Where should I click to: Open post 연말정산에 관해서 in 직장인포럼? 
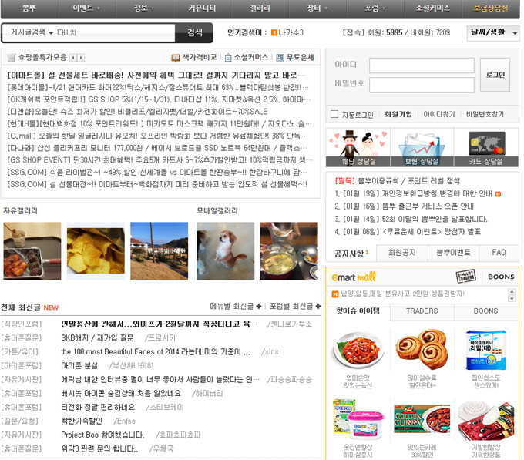[159, 324]
